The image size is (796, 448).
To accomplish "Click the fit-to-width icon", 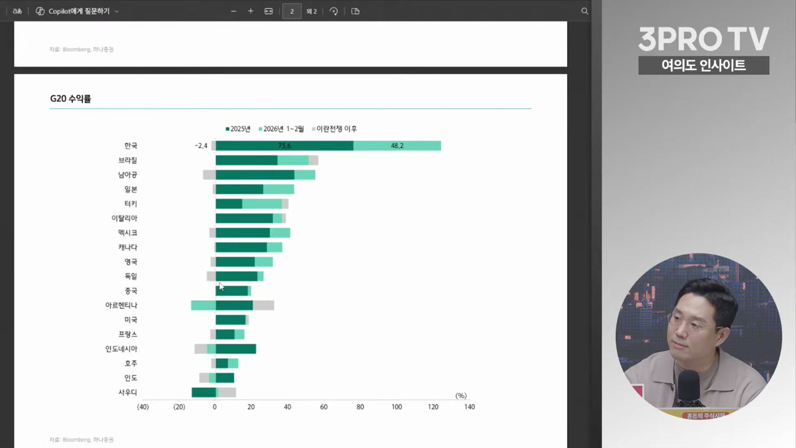I will pyautogui.click(x=269, y=11).
